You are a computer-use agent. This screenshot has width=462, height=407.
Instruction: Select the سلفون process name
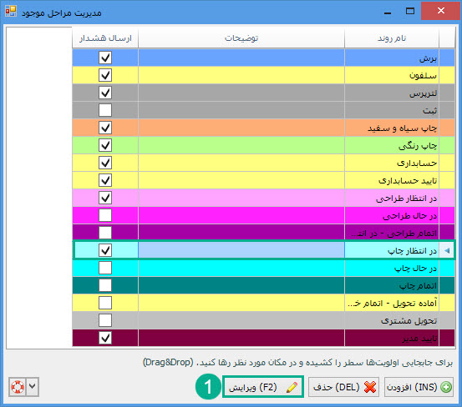click(392, 75)
